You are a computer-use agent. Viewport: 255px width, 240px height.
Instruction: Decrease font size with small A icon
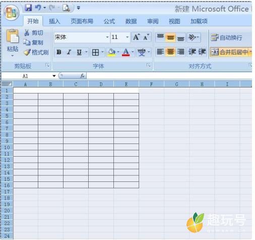pos(146,37)
